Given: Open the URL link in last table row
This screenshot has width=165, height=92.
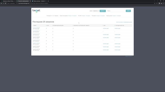Looking at the screenshot, I should 106,50.
